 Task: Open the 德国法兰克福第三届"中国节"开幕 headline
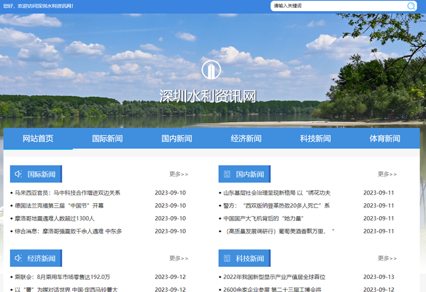pyautogui.click(x=59, y=206)
